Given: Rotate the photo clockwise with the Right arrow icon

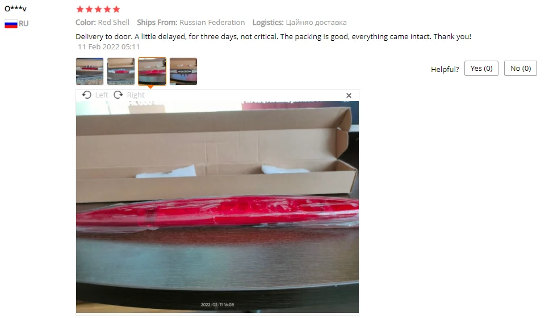Looking at the screenshot, I should [118, 95].
